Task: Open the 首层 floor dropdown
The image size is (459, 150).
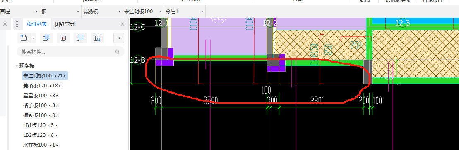Action: tap(19, 12)
